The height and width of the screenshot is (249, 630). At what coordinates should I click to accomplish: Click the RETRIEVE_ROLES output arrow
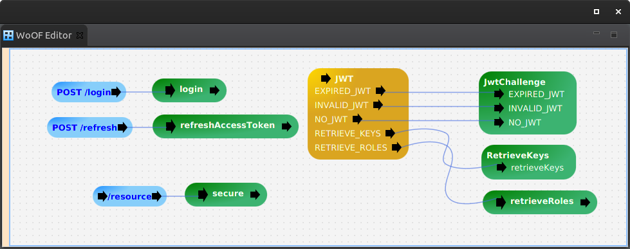point(396,147)
